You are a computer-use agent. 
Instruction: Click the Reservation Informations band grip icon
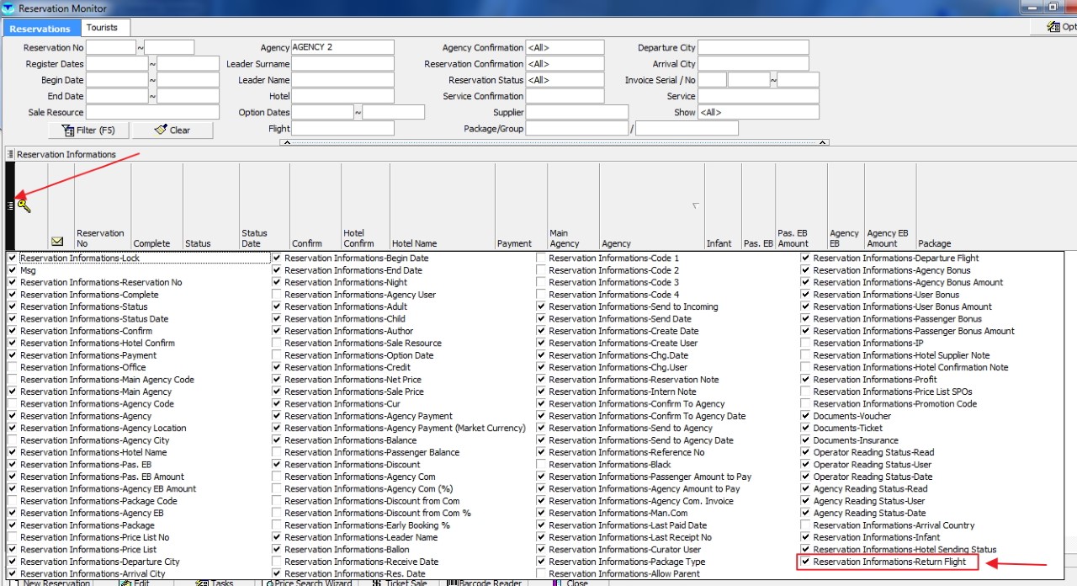(11, 155)
